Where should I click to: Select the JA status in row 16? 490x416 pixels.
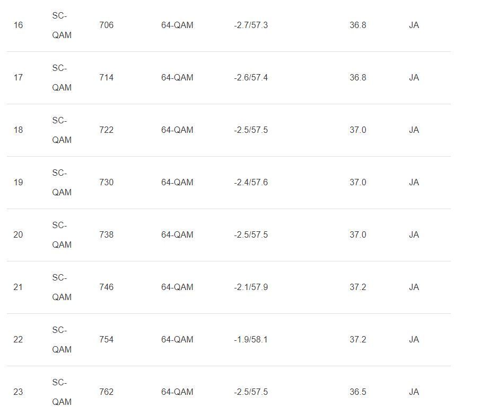tap(414, 25)
